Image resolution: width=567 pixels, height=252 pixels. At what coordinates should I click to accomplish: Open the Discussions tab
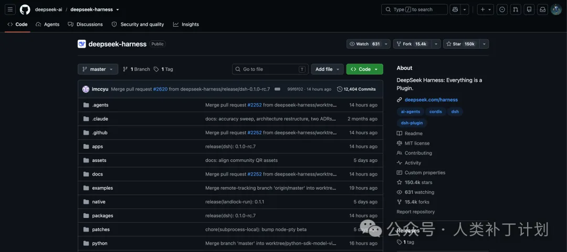click(x=86, y=25)
